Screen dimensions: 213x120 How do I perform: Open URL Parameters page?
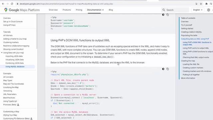tap(10, 94)
